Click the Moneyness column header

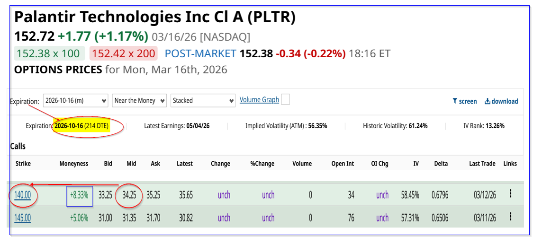[x=74, y=164]
